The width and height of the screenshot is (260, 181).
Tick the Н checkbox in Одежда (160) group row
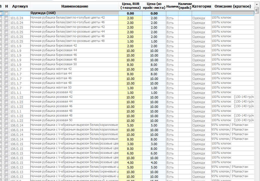click(6, 13)
